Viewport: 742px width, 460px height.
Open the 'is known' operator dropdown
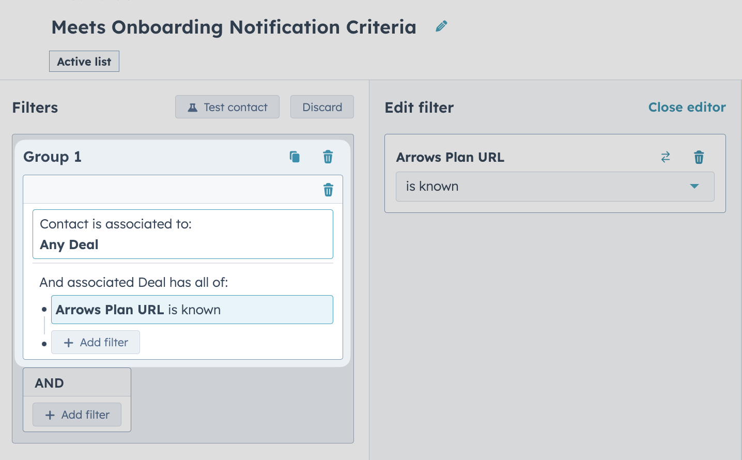coord(555,187)
